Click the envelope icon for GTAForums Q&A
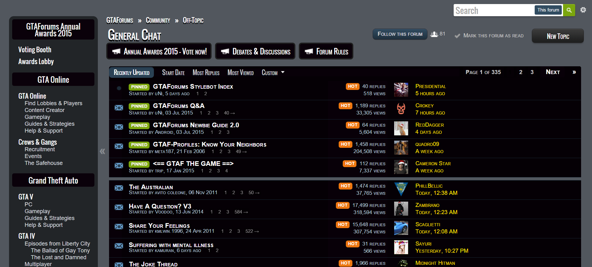Viewport: 592px width, 267px height. [119, 108]
